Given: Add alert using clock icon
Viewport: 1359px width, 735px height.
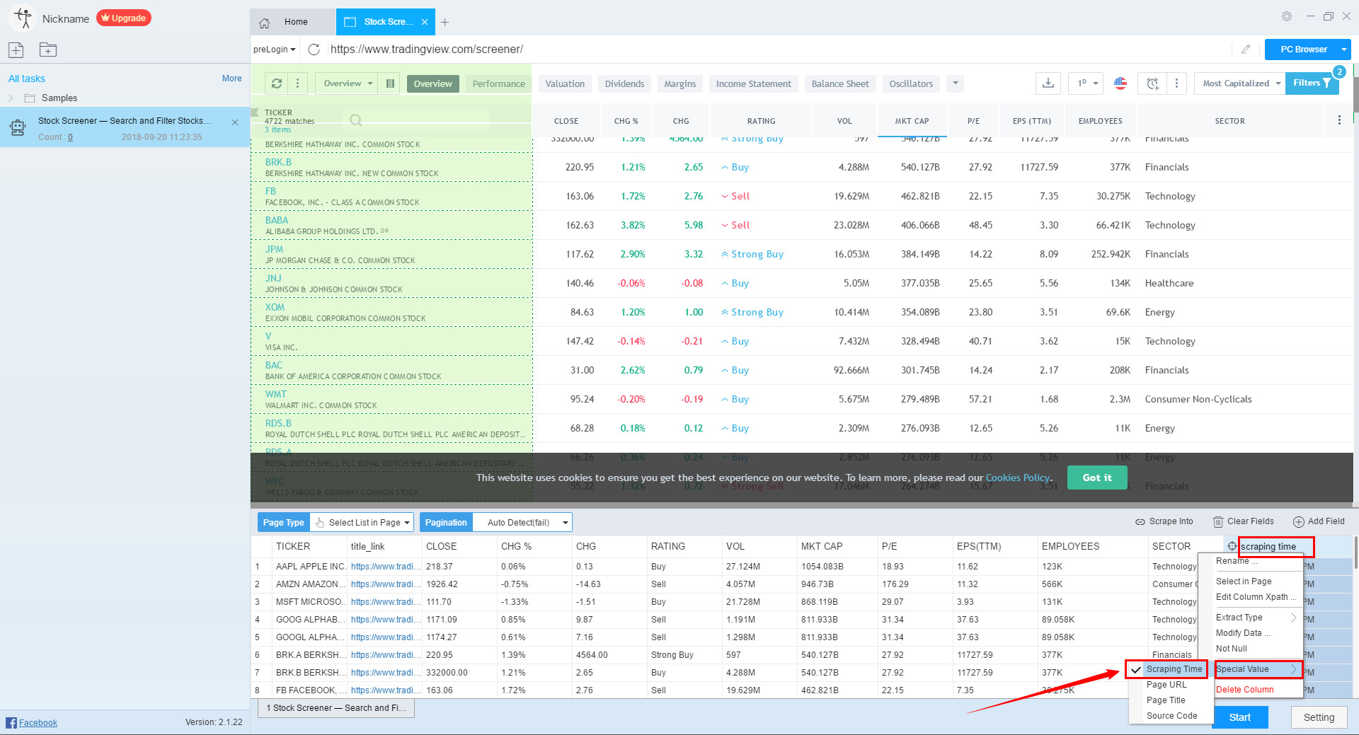Looking at the screenshot, I should coord(1152,83).
